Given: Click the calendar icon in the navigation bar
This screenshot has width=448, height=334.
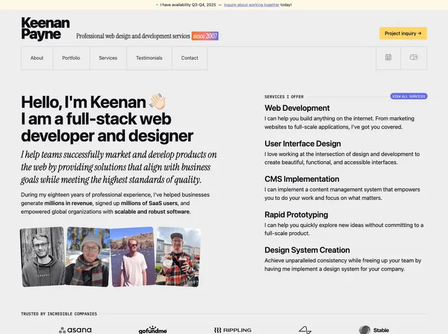Looking at the screenshot, I should [388, 57].
